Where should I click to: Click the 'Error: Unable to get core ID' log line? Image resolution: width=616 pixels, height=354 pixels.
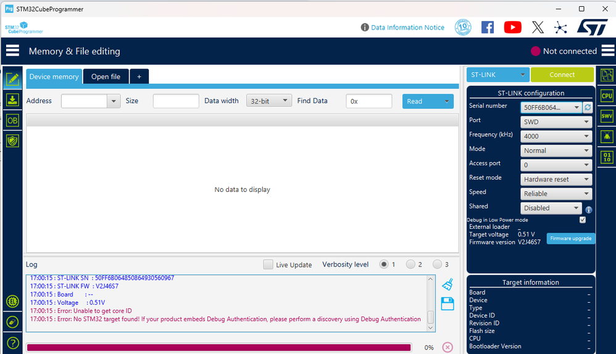[x=81, y=311]
